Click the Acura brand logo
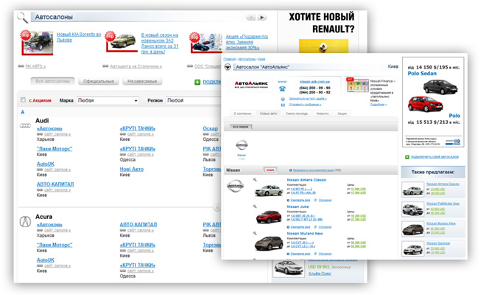Viewport: 486px width, 295px height. click(x=25, y=221)
